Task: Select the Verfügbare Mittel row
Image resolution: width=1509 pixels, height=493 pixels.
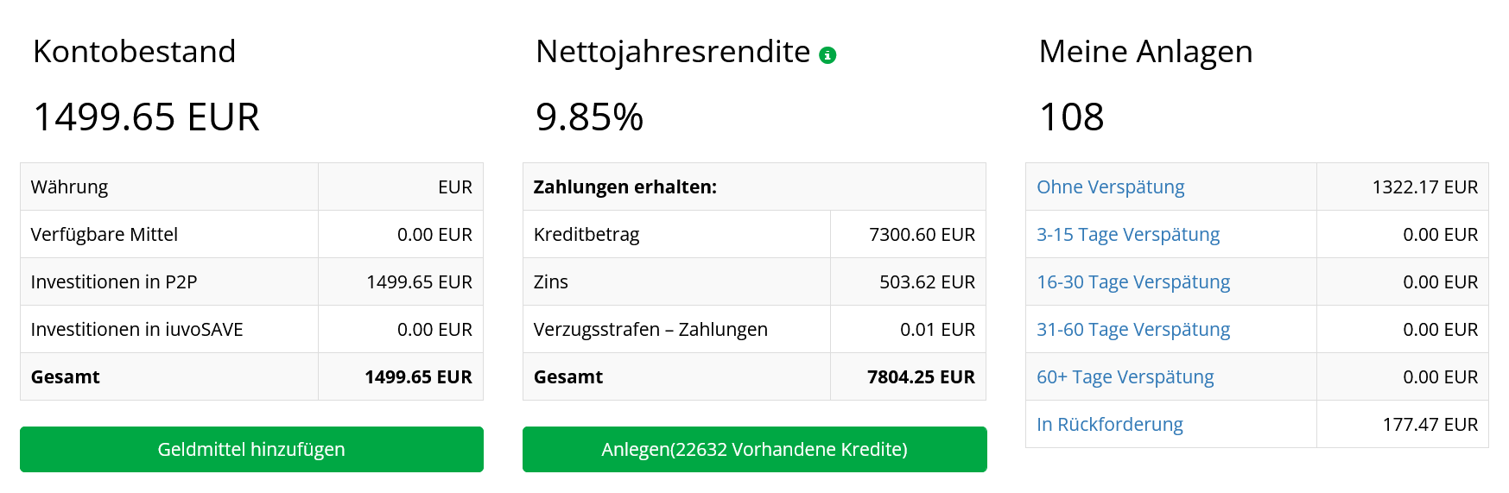Action: (251, 234)
